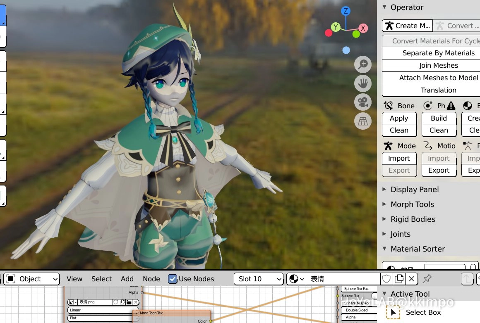This screenshot has width=480, height=323.
Task: Click the X axis on navigation gizmo
Action: pyautogui.click(x=363, y=28)
